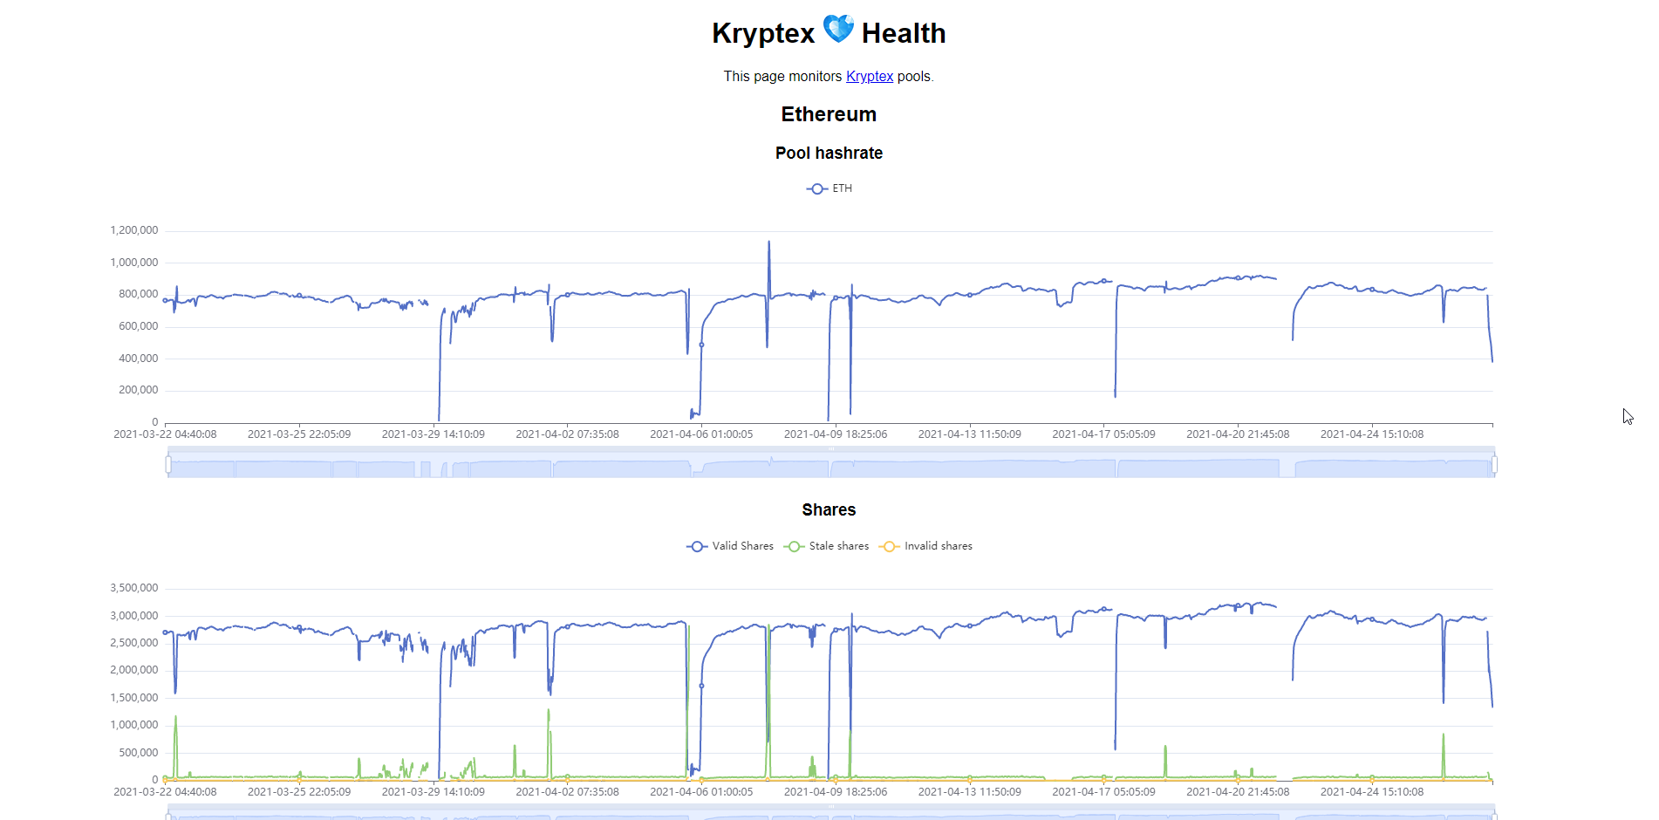
Task: Click the "Shares" chart title
Action: pyautogui.click(x=829, y=510)
